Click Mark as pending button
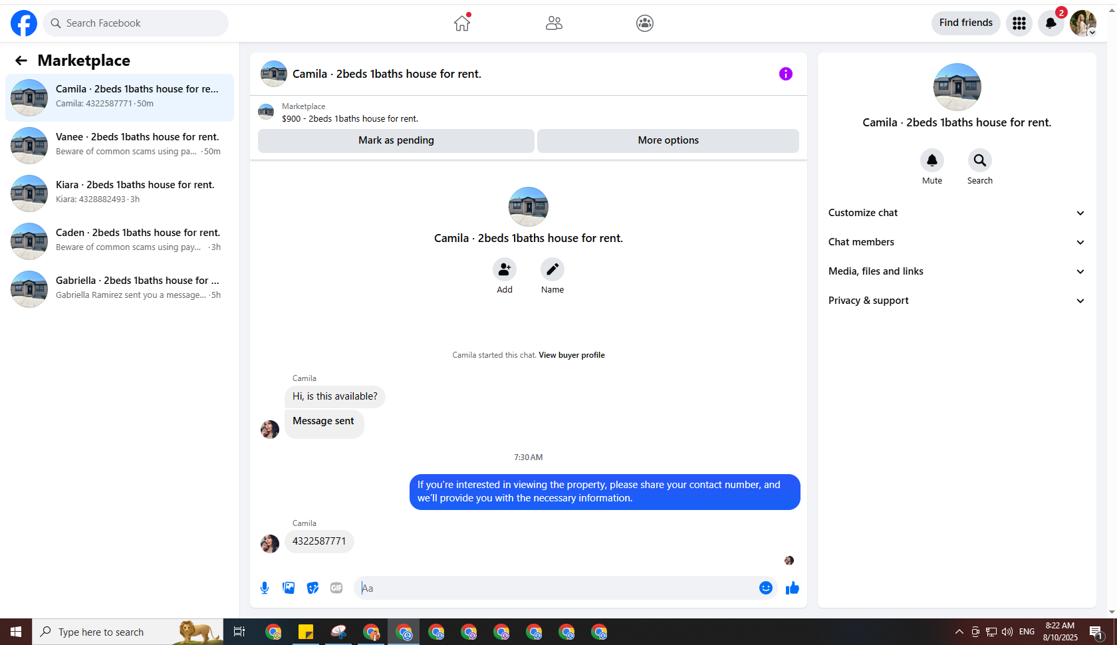The image size is (1117, 645). pyautogui.click(x=396, y=140)
